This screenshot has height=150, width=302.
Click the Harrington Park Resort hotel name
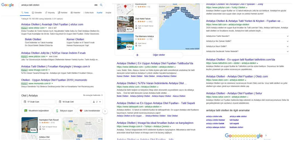[49, 120]
